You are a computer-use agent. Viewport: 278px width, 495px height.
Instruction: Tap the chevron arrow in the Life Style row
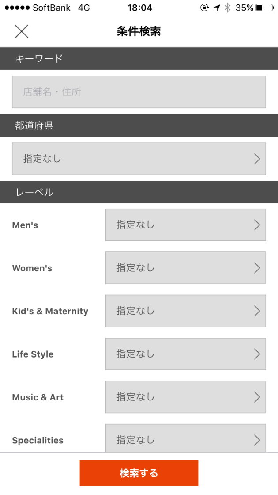(257, 354)
